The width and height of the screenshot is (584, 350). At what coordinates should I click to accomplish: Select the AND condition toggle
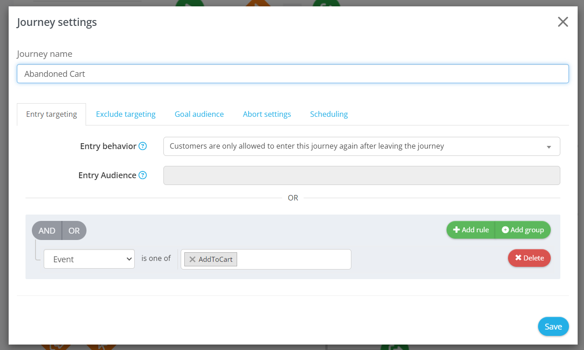(47, 230)
